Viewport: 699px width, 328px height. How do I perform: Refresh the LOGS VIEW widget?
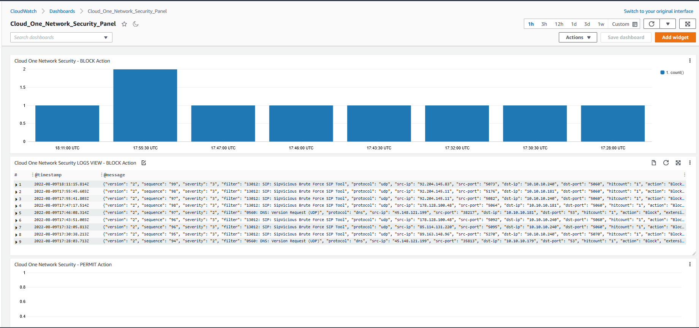(x=666, y=163)
